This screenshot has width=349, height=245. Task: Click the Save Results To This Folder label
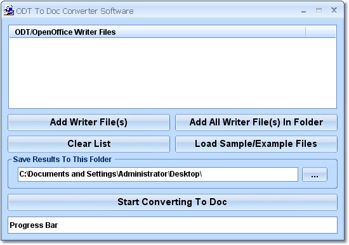click(62, 160)
